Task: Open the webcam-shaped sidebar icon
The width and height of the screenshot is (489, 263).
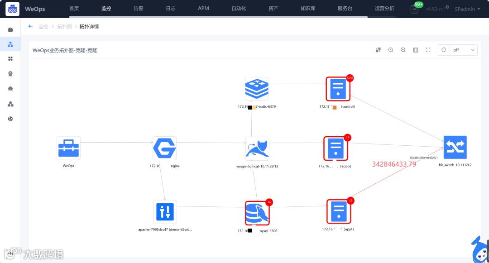Action: (x=10, y=74)
